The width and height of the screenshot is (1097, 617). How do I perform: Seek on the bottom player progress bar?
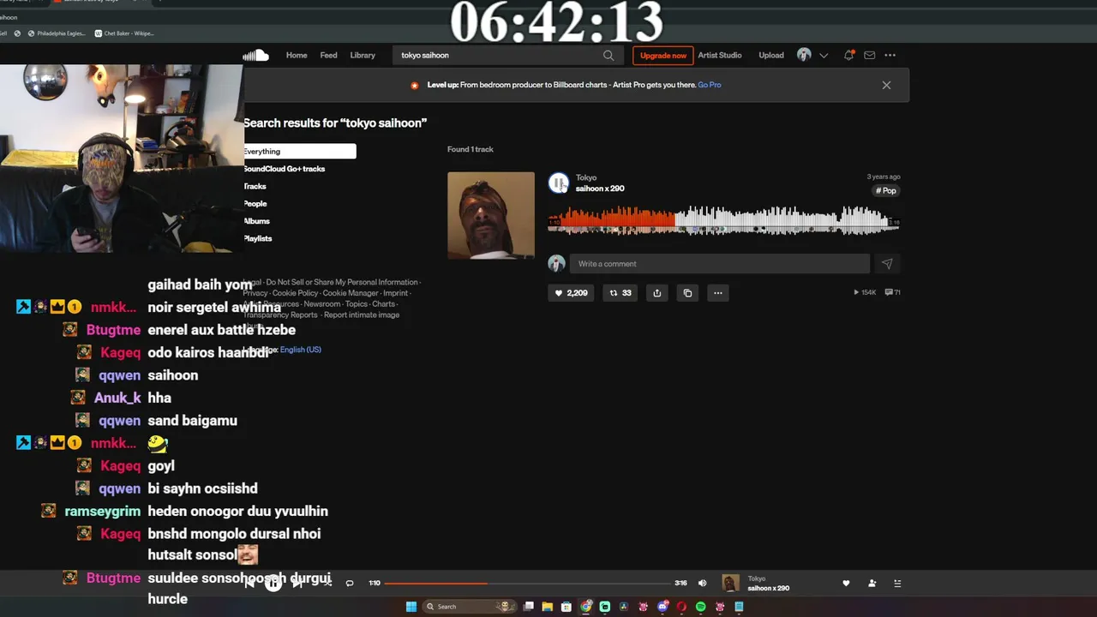pyautogui.click(x=527, y=584)
